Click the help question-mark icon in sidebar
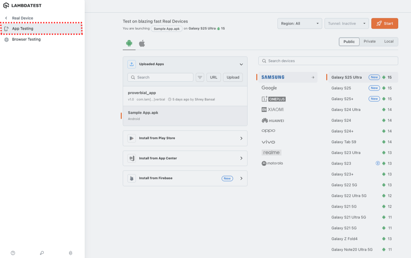The image size is (411, 258). [13, 253]
